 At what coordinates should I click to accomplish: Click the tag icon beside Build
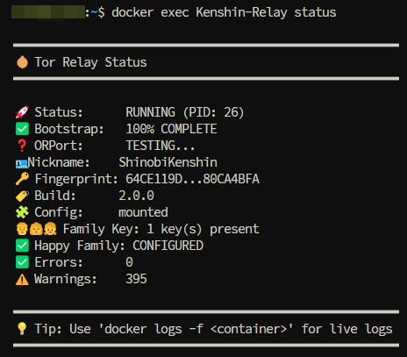22,196
